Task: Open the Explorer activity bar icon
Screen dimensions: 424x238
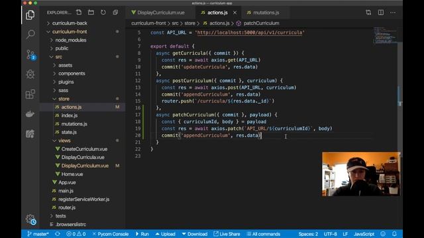Action: pos(30,15)
